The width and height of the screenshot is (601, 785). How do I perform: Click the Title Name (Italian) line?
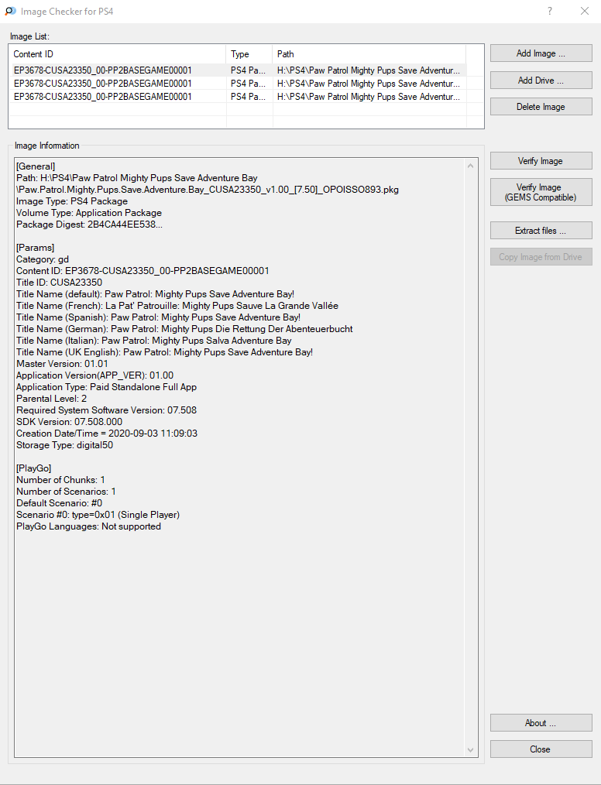(x=154, y=341)
